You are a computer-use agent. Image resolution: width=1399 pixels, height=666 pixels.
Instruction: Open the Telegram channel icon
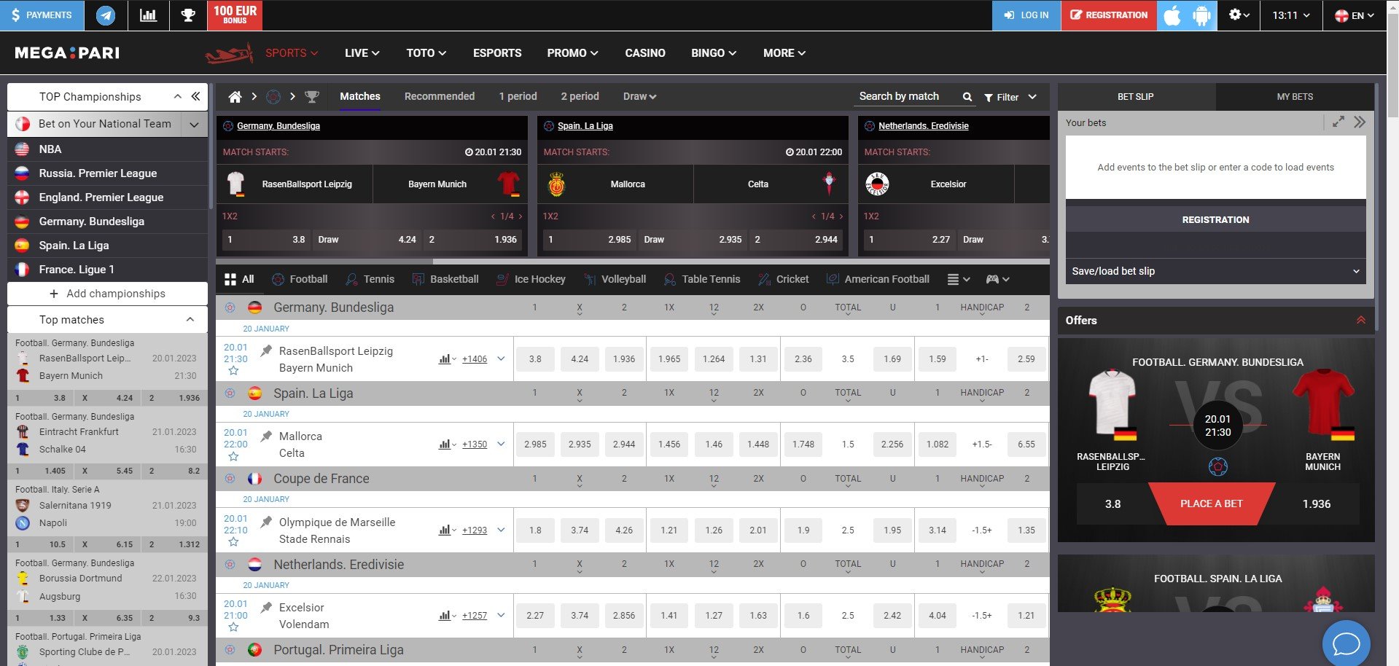point(106,15)
